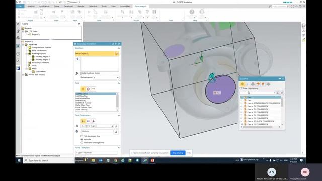Collapse the Name Template section
The height and width of the screenshot is (181, 322).
(119, 148)
